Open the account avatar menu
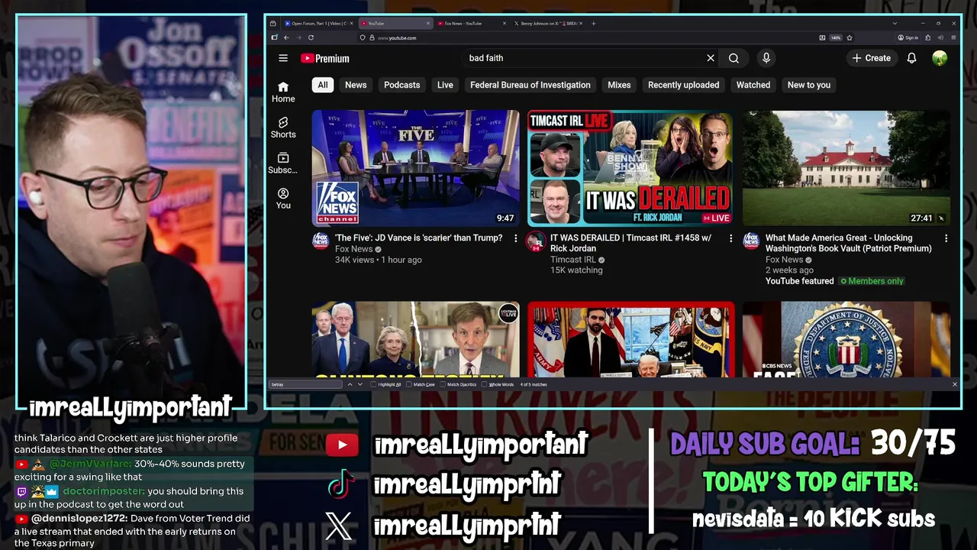Screen dimensions: 977x550 [x=940, y=58]
